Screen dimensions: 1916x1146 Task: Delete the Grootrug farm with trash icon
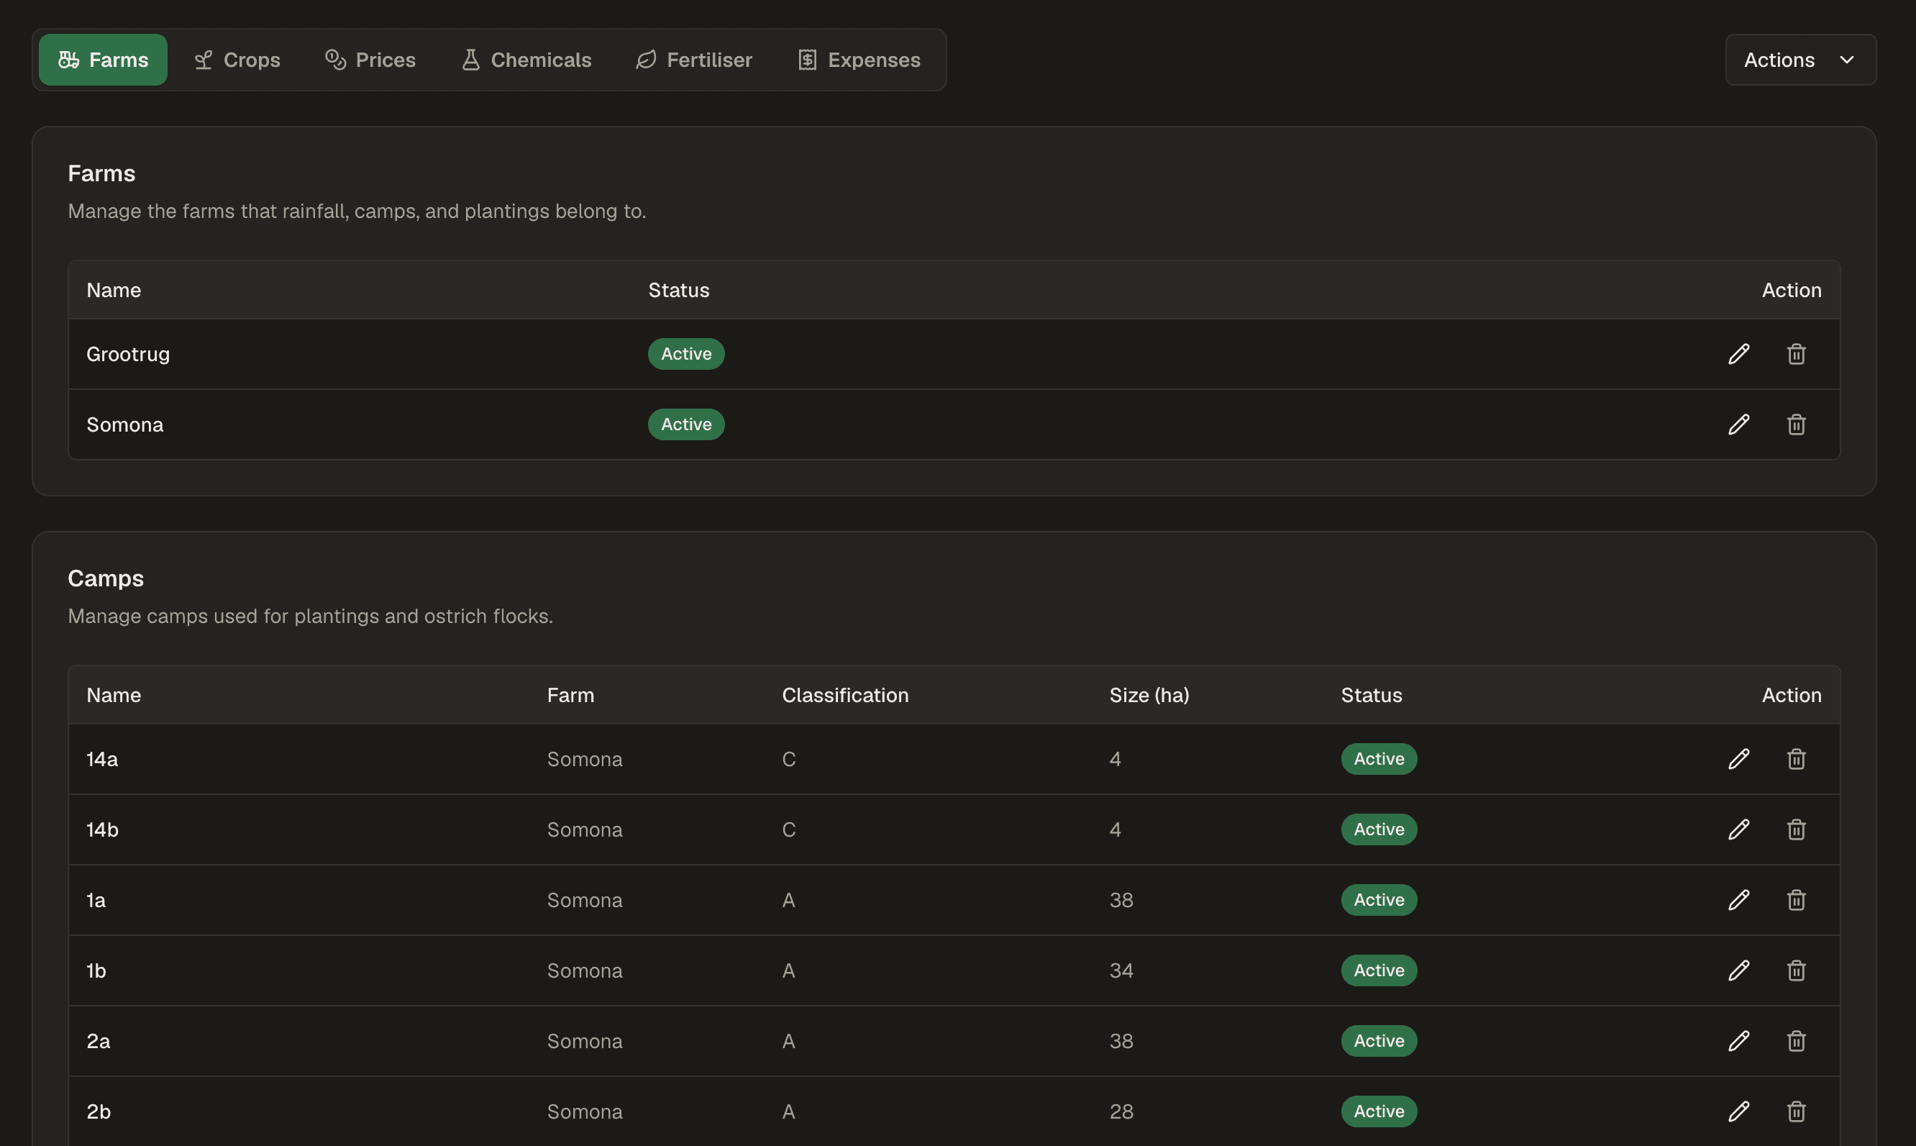point(1797,354)
